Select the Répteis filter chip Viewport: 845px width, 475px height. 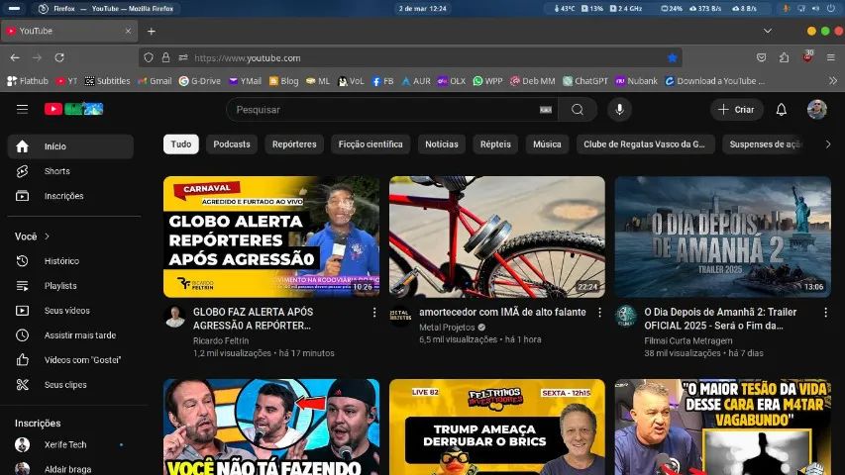[x=495, y=144]
